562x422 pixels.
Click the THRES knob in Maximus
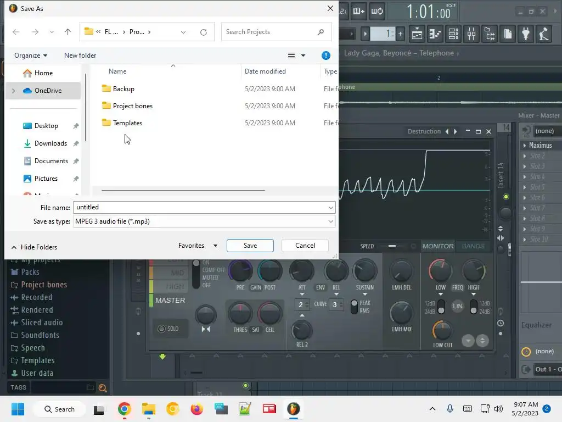coord(240,313)
